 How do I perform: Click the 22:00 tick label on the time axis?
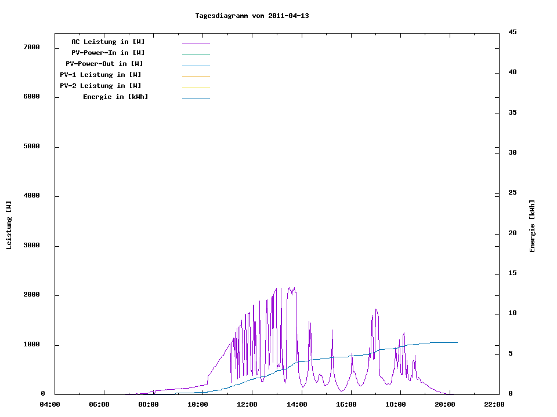[x=494, y=404]
